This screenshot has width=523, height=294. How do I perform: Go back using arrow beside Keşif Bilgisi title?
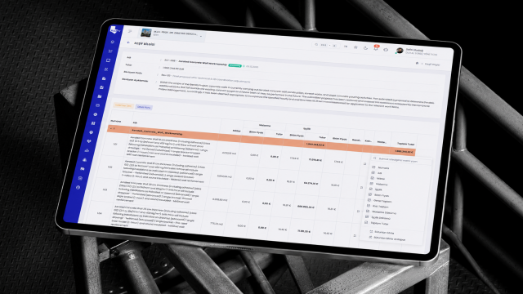[x=128, y=42]
